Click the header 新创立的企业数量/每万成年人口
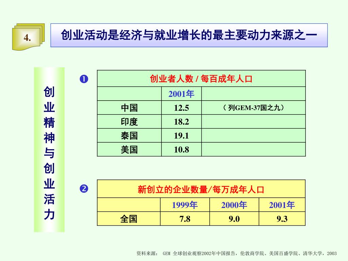348x261 pixels. tap(201, 190)
